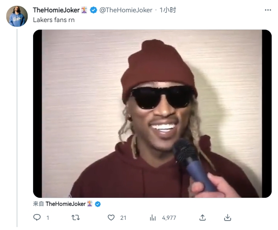The width and height of the screenshot is (278, 230).
Task: Click the retweet arrows icon
Action: 76,217
